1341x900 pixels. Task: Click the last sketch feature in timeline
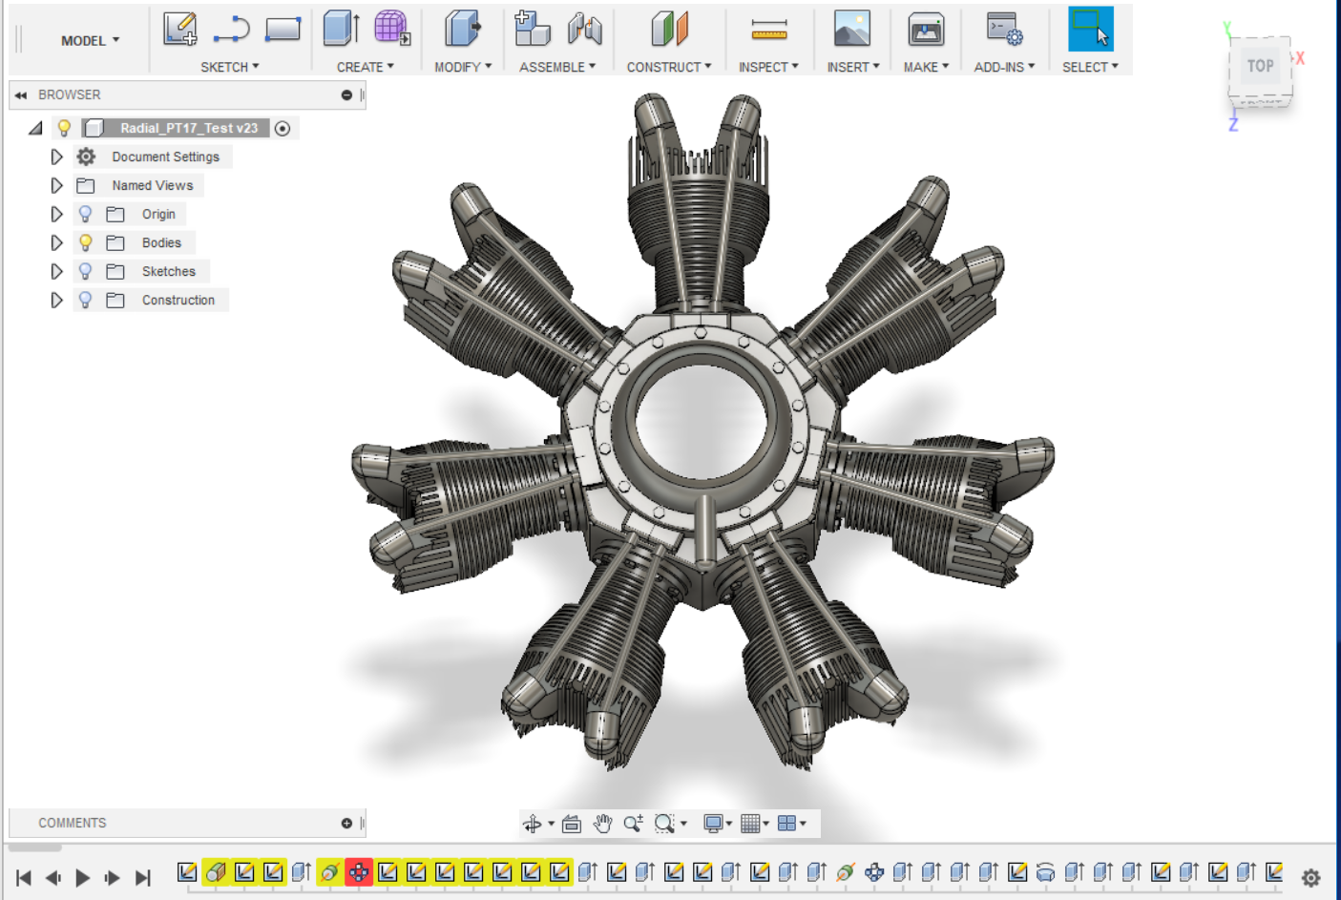[x=1274, y=872]
